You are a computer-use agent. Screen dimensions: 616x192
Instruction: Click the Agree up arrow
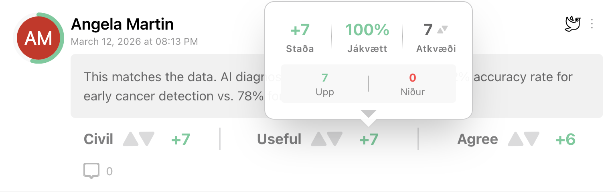515,139
